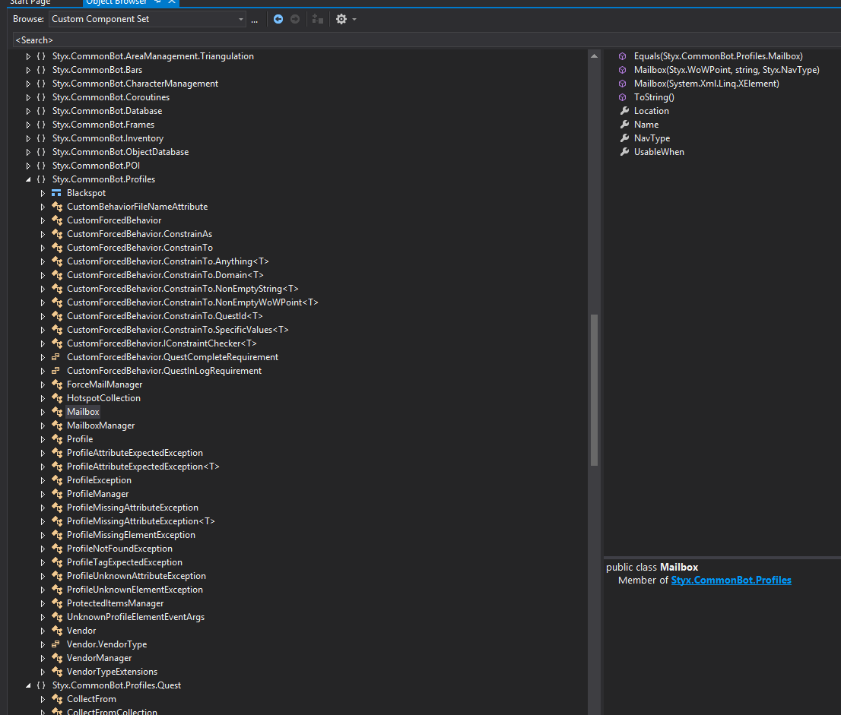Click the ForceMailManager class icon
Image resolution: width=841 pixels, height=715 pixels.
tap(57, 384)
